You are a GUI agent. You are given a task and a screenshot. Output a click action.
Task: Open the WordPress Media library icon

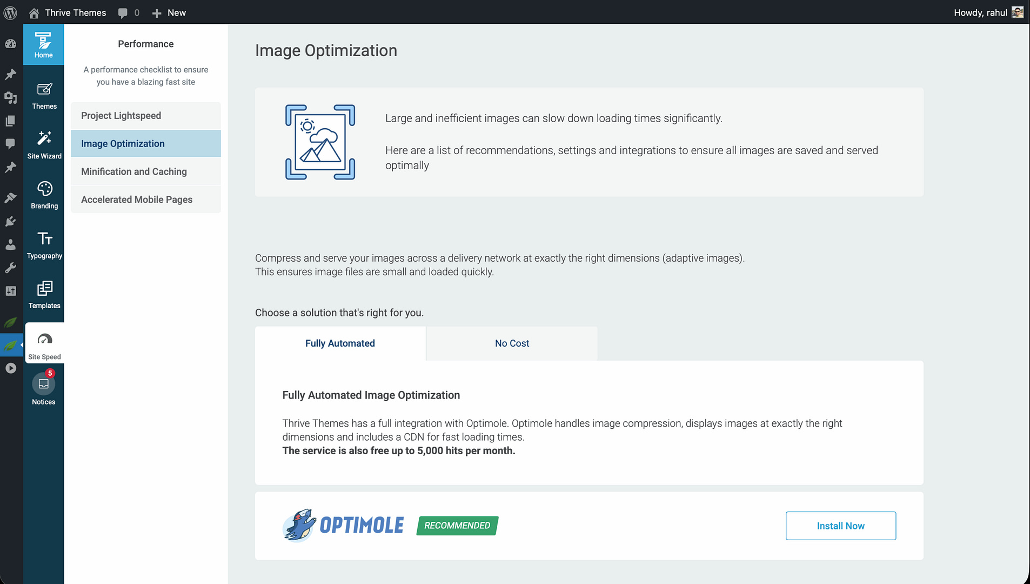click(x=10, y=97)
